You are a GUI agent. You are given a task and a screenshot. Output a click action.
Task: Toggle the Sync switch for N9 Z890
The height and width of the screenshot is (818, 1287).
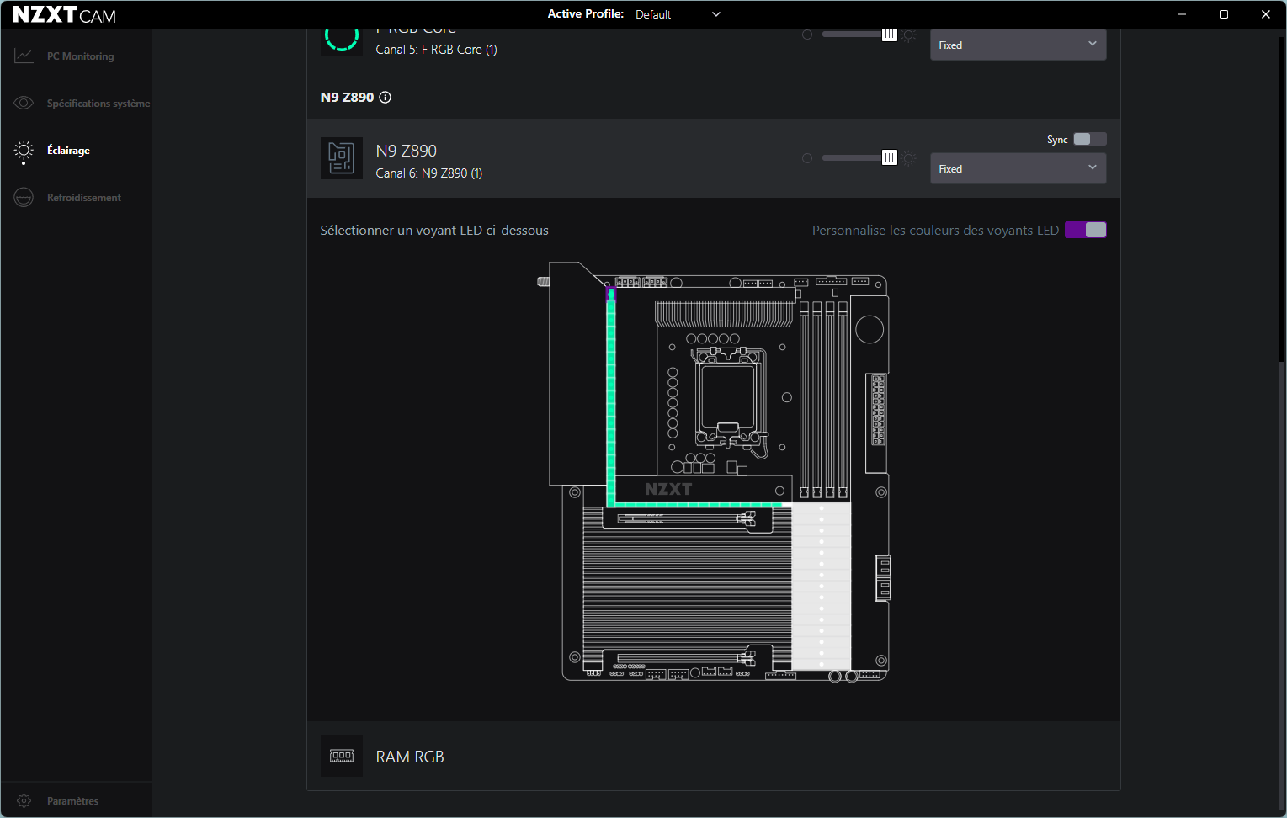pyautogui.click(x=1090, y=139)
